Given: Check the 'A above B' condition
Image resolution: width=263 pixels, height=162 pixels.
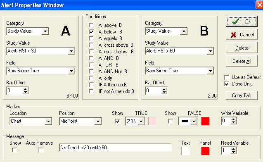Looking at the screenshot, I should 91,25.
